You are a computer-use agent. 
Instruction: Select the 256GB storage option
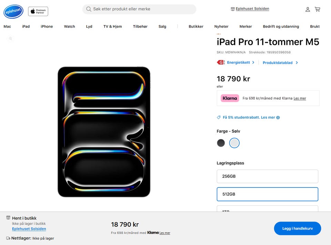pos(267,176)
